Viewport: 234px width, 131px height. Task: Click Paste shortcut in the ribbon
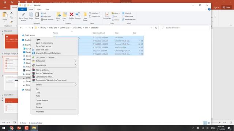(x=47, y=19)
